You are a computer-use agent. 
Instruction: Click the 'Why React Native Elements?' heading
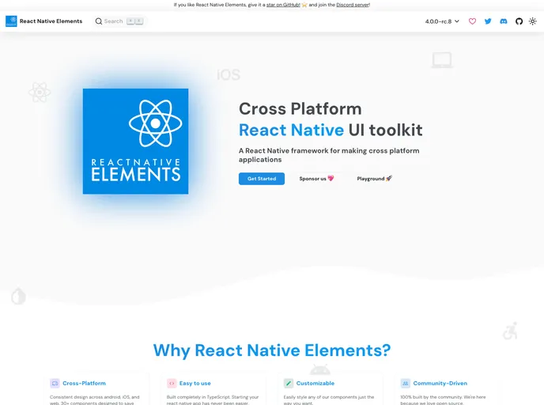(272, 350)
